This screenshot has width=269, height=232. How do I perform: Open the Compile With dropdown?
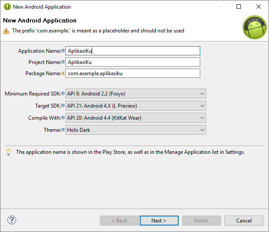(x=136, y=118)
